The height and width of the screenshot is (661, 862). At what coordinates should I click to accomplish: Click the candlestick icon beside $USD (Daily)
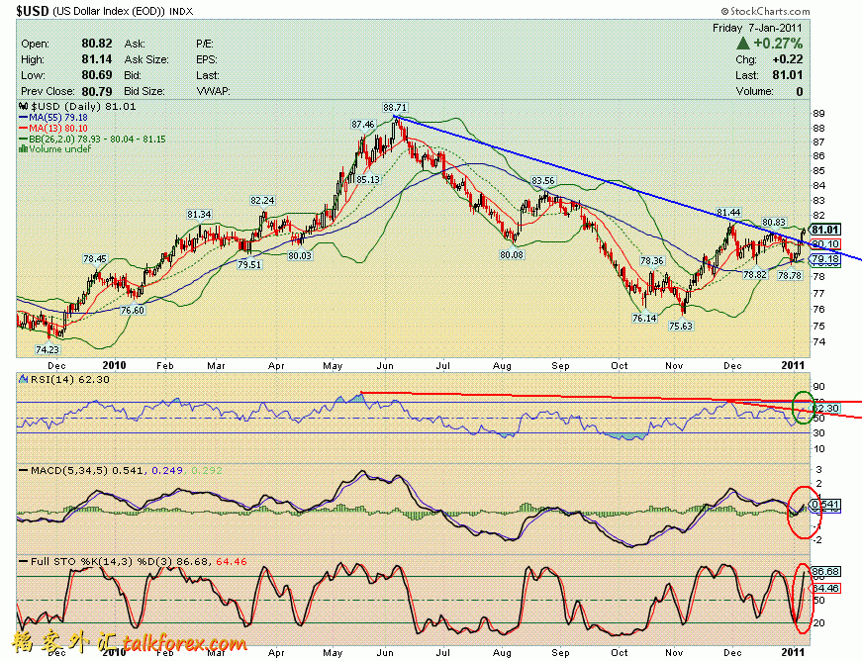[23, 106]
